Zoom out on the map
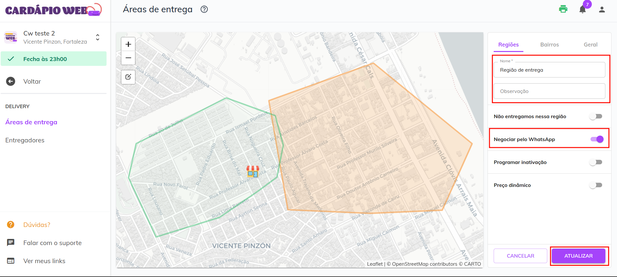 pyautogui.click(x=128, y=58)
